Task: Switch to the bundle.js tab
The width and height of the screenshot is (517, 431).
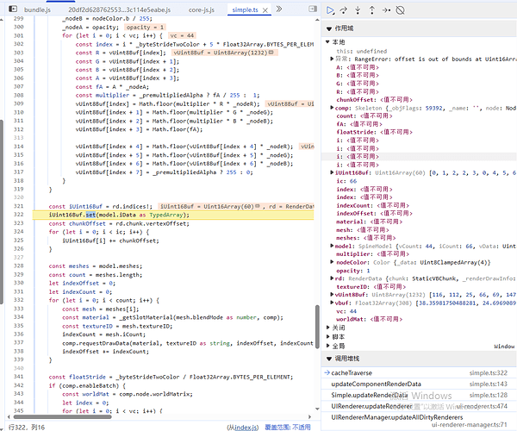Action: [37, 9]
